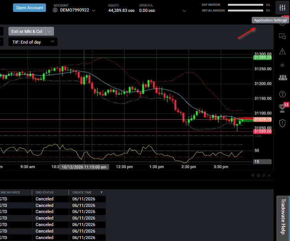Screen dimensions: 290x241
Task: Click account name DEMO7990922
Action: tap(75, 10)
